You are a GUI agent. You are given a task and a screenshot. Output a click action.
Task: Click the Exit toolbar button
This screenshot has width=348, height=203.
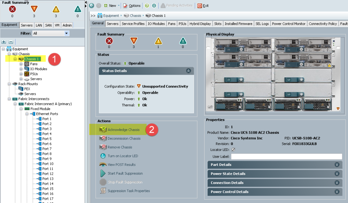[x=203, y=5]
